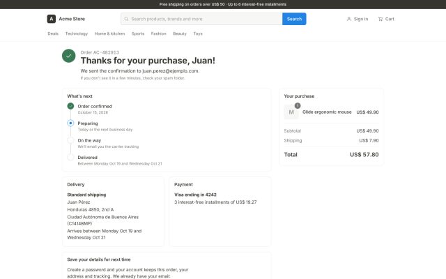Click the Order confirmed green check step
The width and height of the screenshot is (446, 279).
pos(70,106)
